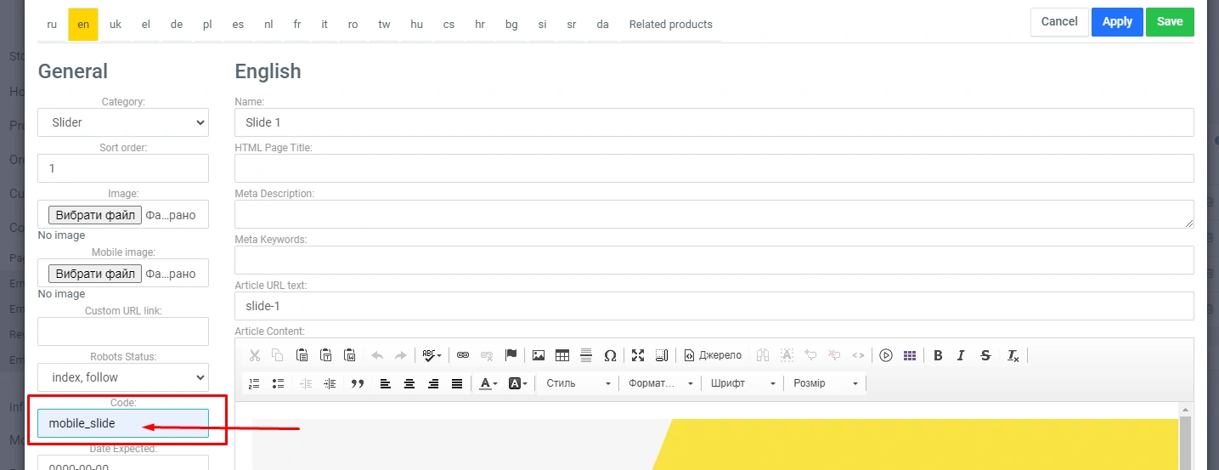Viewport: 1219px width, 470px height.
Task: Insert a table in the editor
Action: click(x=562, y=355)
